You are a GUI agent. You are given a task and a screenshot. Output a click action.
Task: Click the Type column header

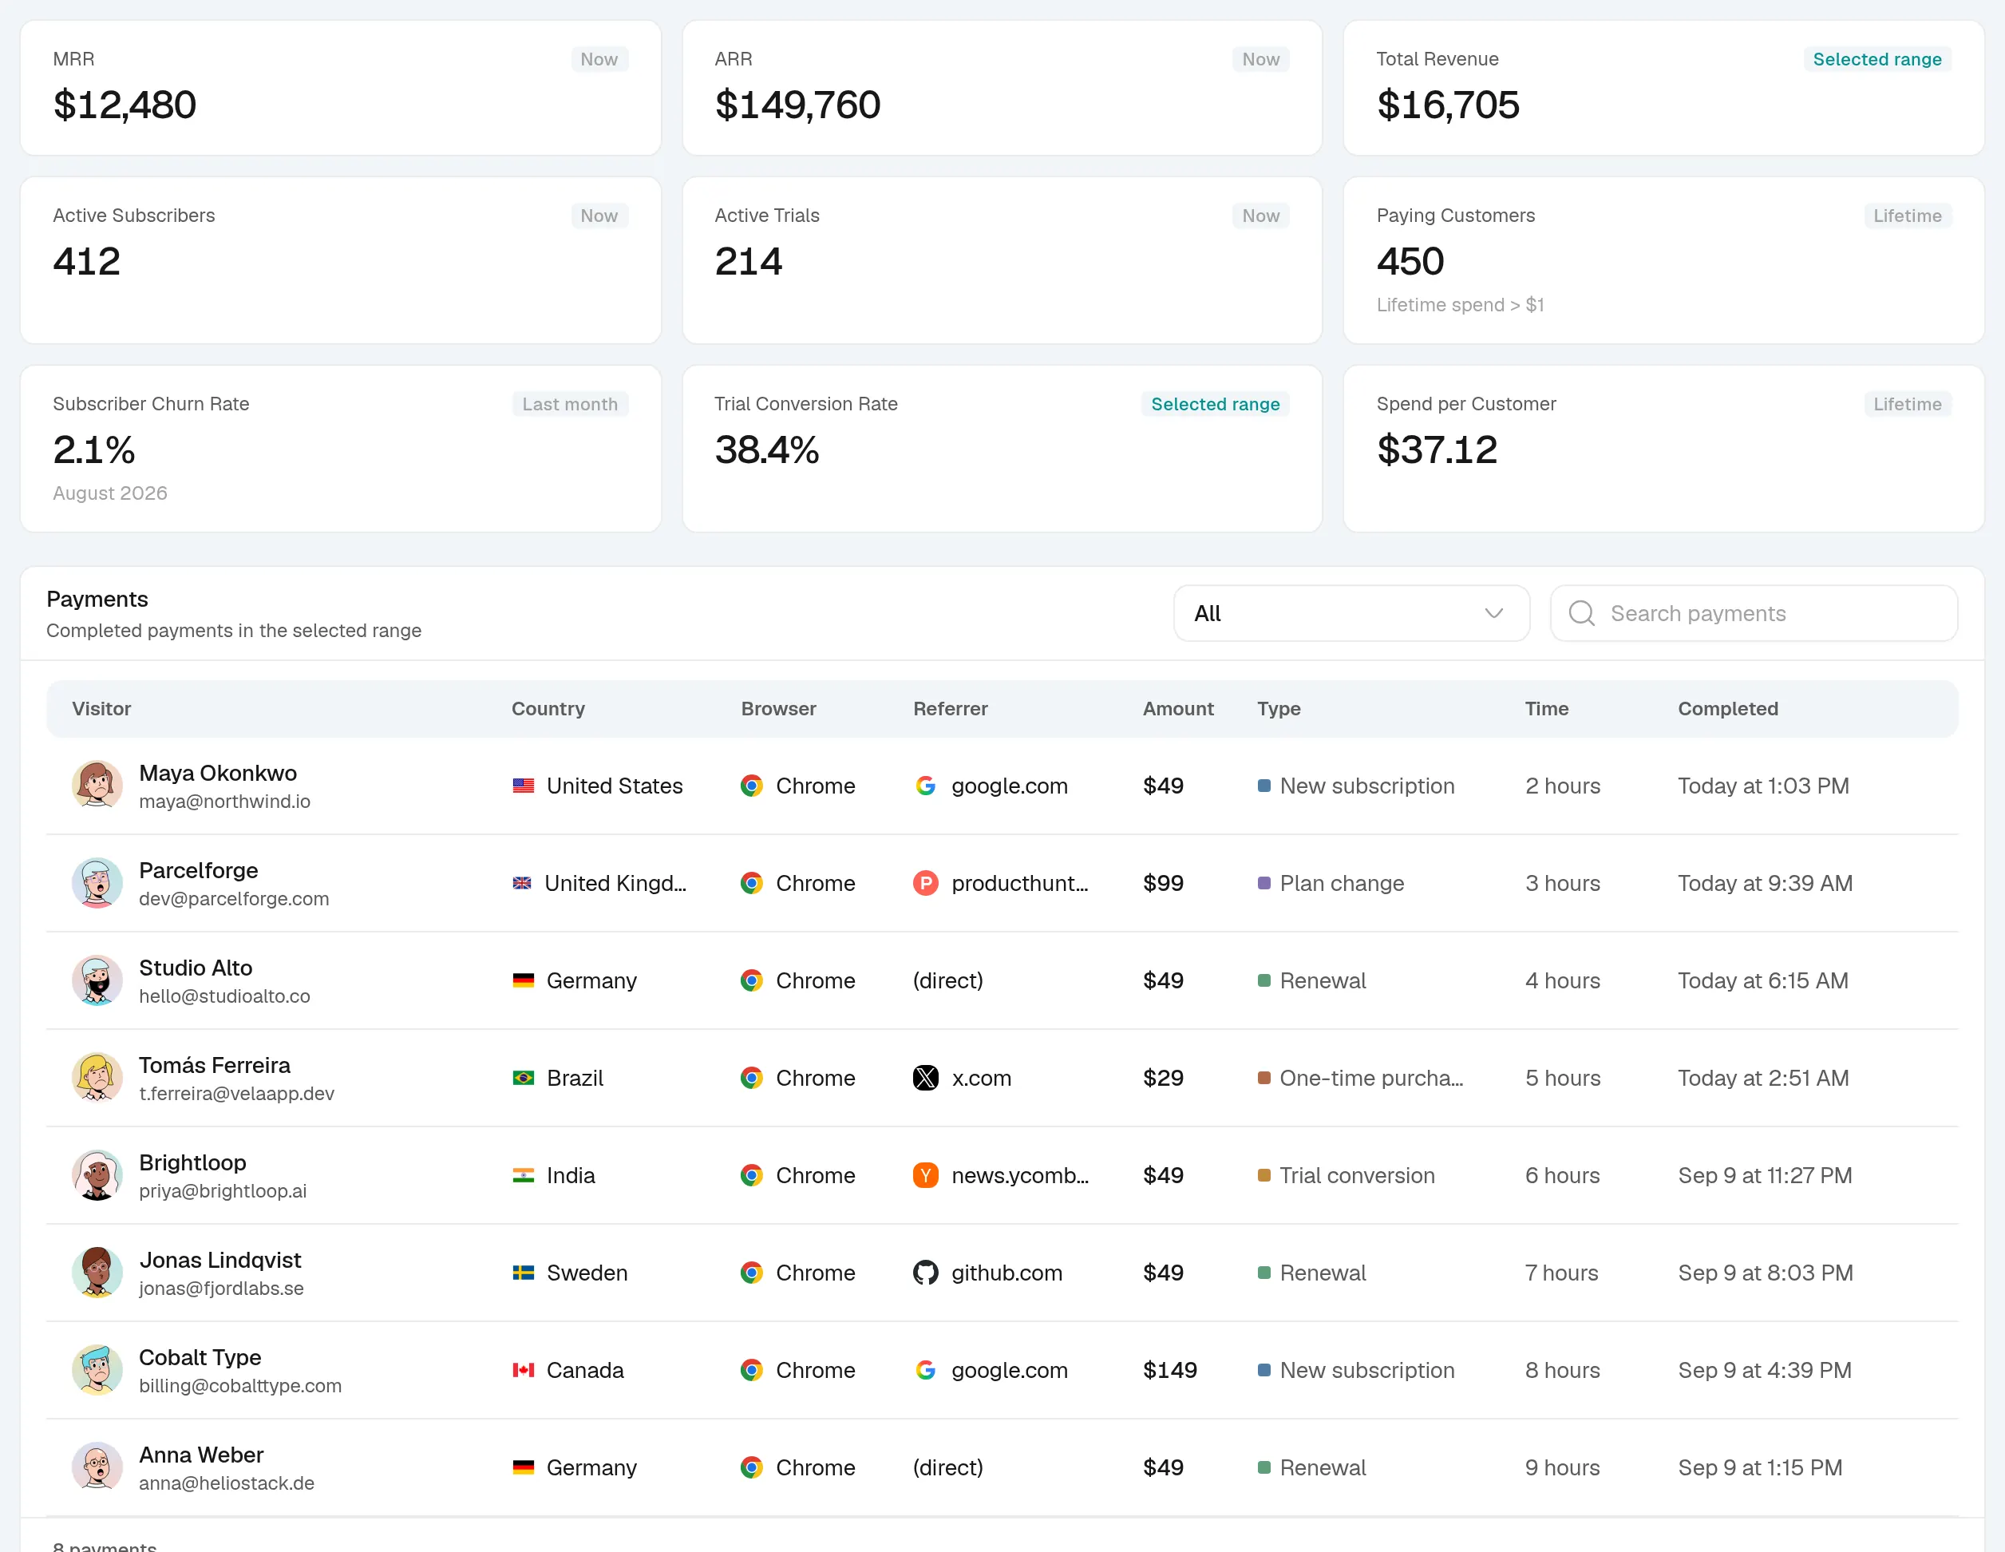coord(1279,708)
